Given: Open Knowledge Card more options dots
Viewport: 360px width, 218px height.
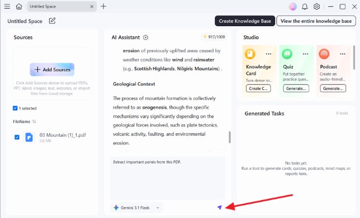Looking at the screenshot, I should coord(268,54).
